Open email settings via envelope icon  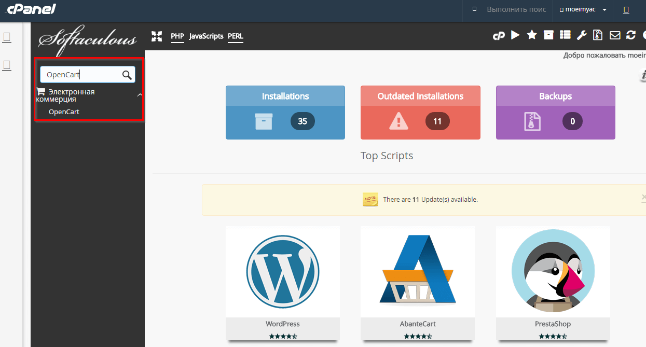(615, 35)
